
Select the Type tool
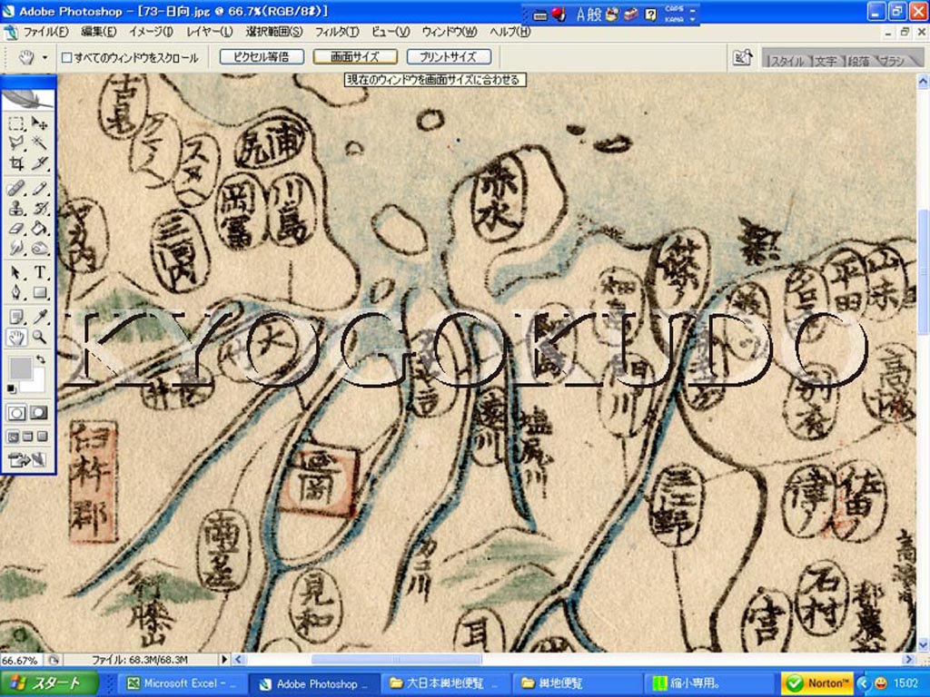pos(39,272)
